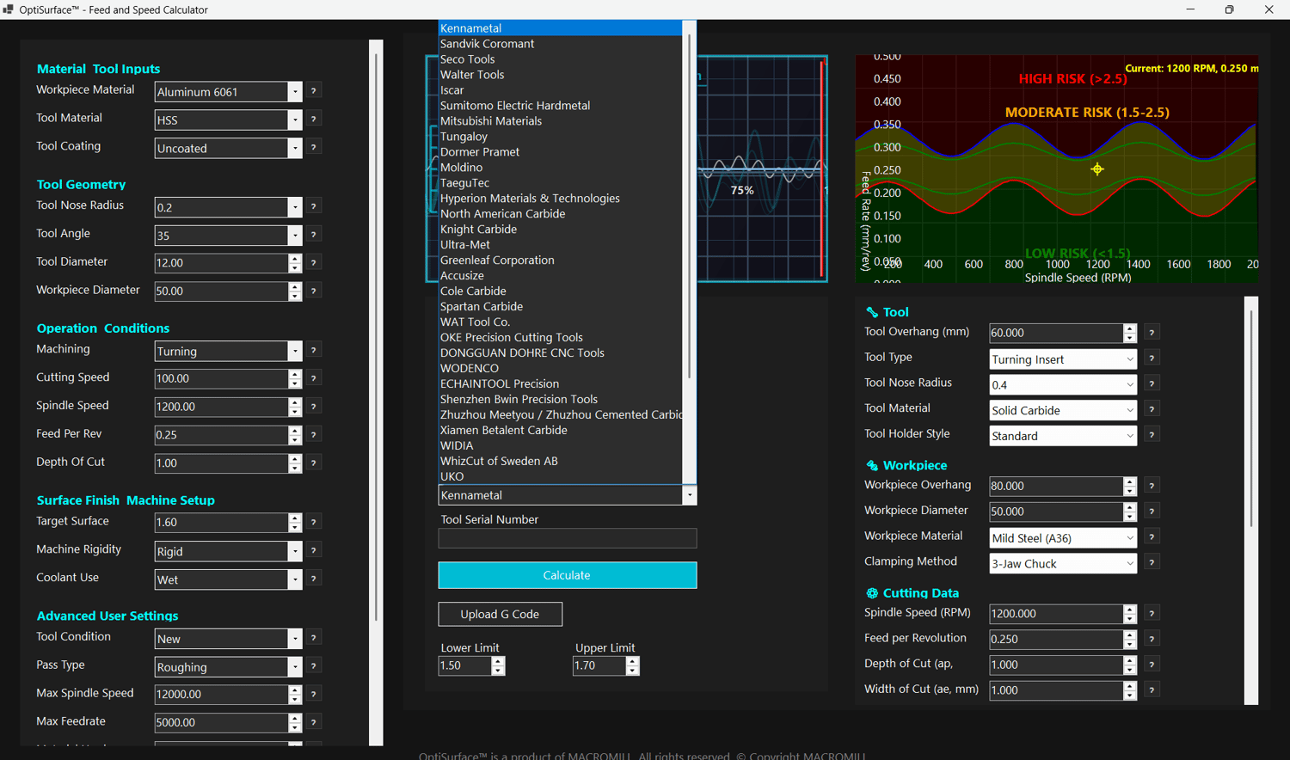Image resolution: width=1290 pixels, height=760 pixels.
Task: Open the Machining Turning dropdown
Action: click(295, 351)
